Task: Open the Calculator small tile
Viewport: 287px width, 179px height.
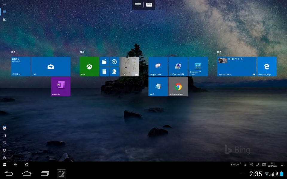Action: pos(104,72)
